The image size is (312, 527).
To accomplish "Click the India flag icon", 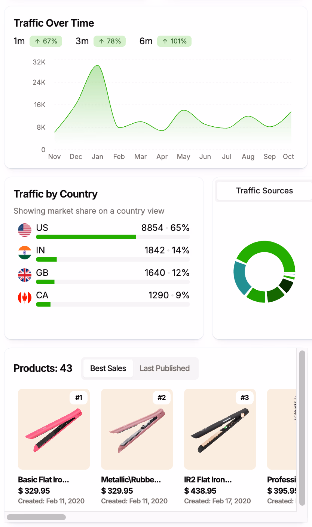I will 25,253.
